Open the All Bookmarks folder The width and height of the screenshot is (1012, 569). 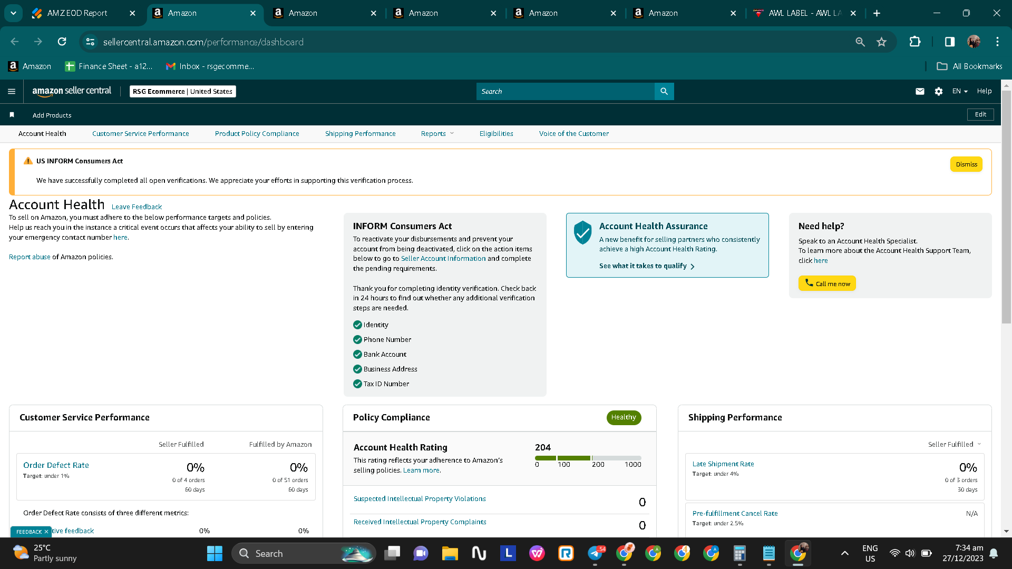(x=969, y=66)
